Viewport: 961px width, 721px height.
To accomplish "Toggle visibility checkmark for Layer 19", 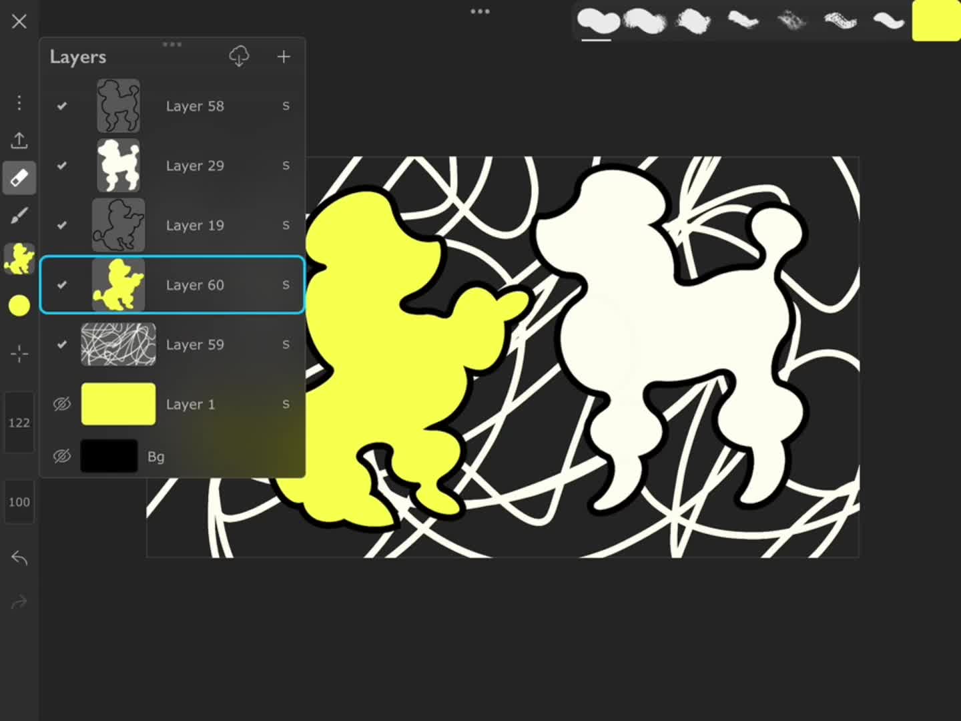I will click(62, 225).
